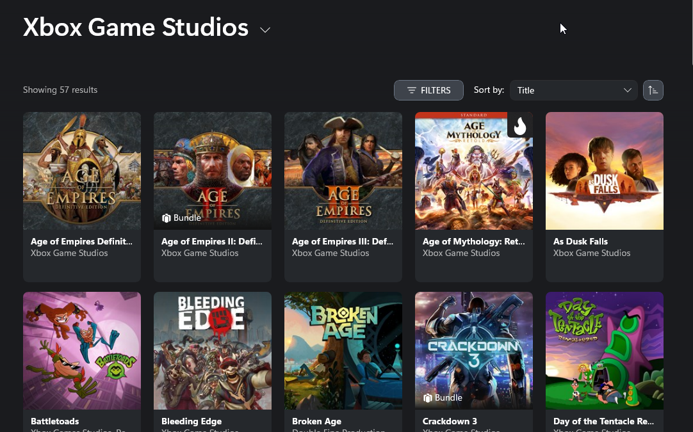Click 'Showing 57 results' text
Screen dimensions: 693x432
(x=60, y=90)
